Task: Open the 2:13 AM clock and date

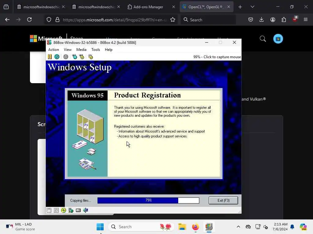Action: point(281,227)
